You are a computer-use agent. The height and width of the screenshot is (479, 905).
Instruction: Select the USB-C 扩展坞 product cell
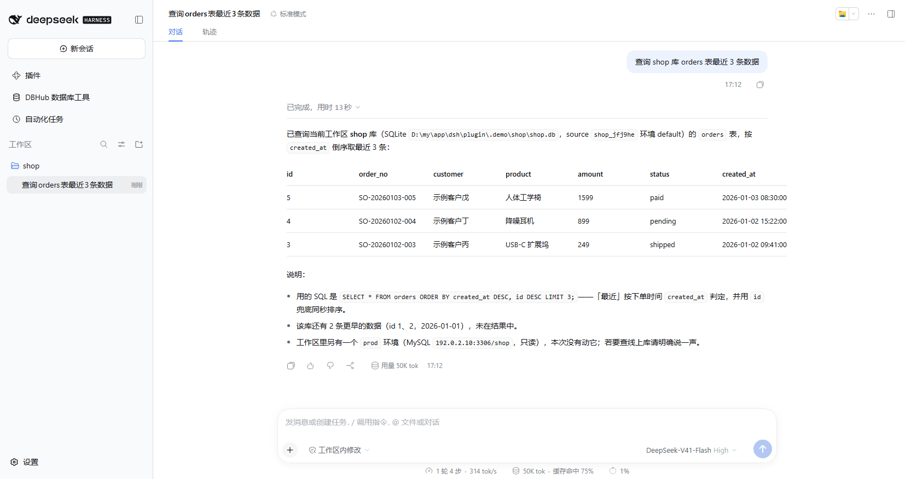click(x=527, y=245)
